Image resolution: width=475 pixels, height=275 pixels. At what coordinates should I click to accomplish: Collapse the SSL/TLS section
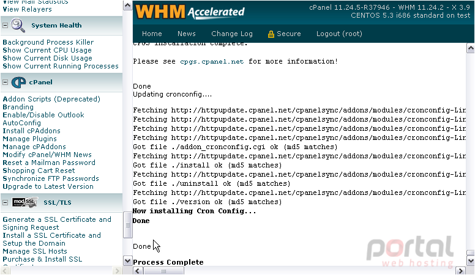pyautogui.click(x=5, y=203)
